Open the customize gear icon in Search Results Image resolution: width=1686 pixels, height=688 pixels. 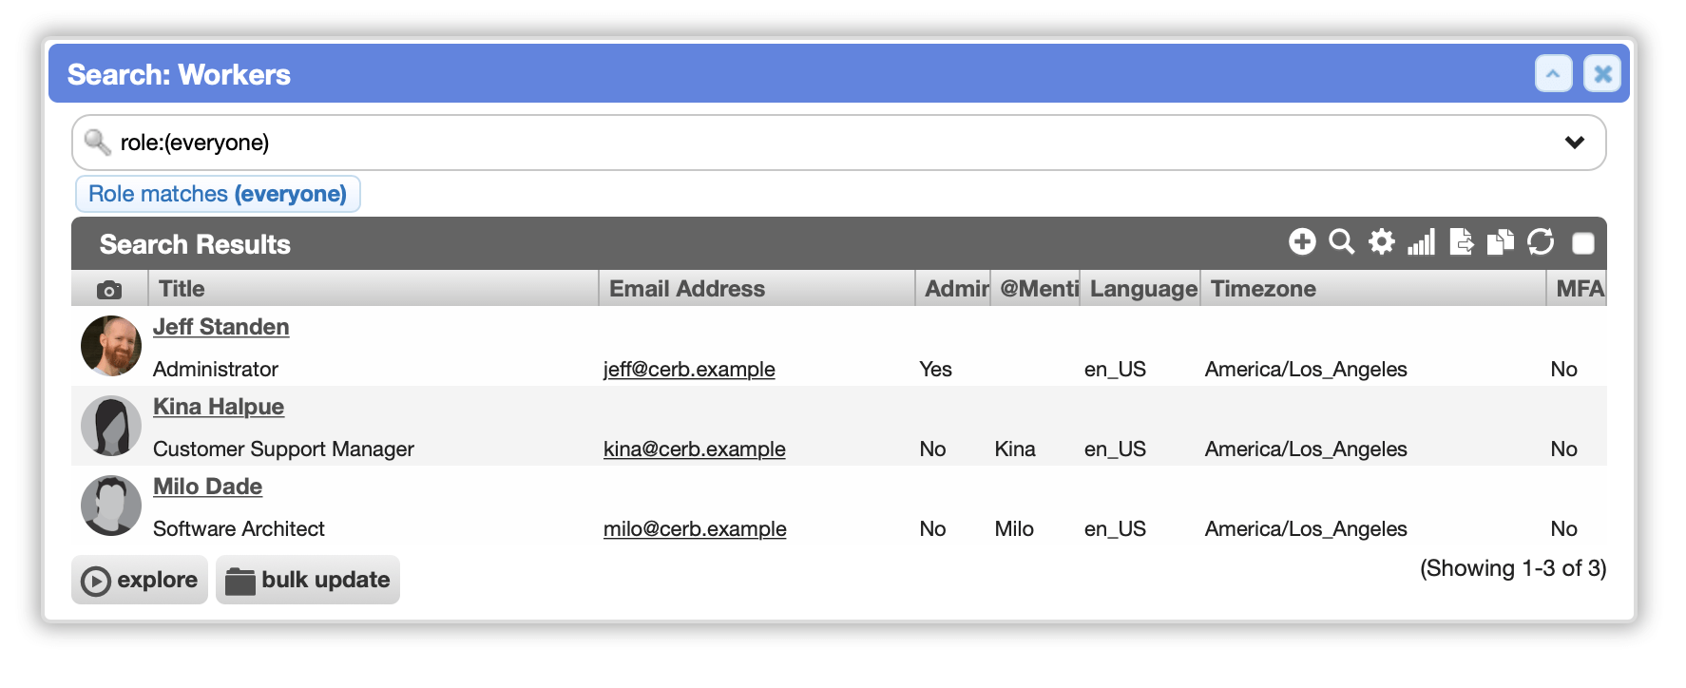(1382, 242)
